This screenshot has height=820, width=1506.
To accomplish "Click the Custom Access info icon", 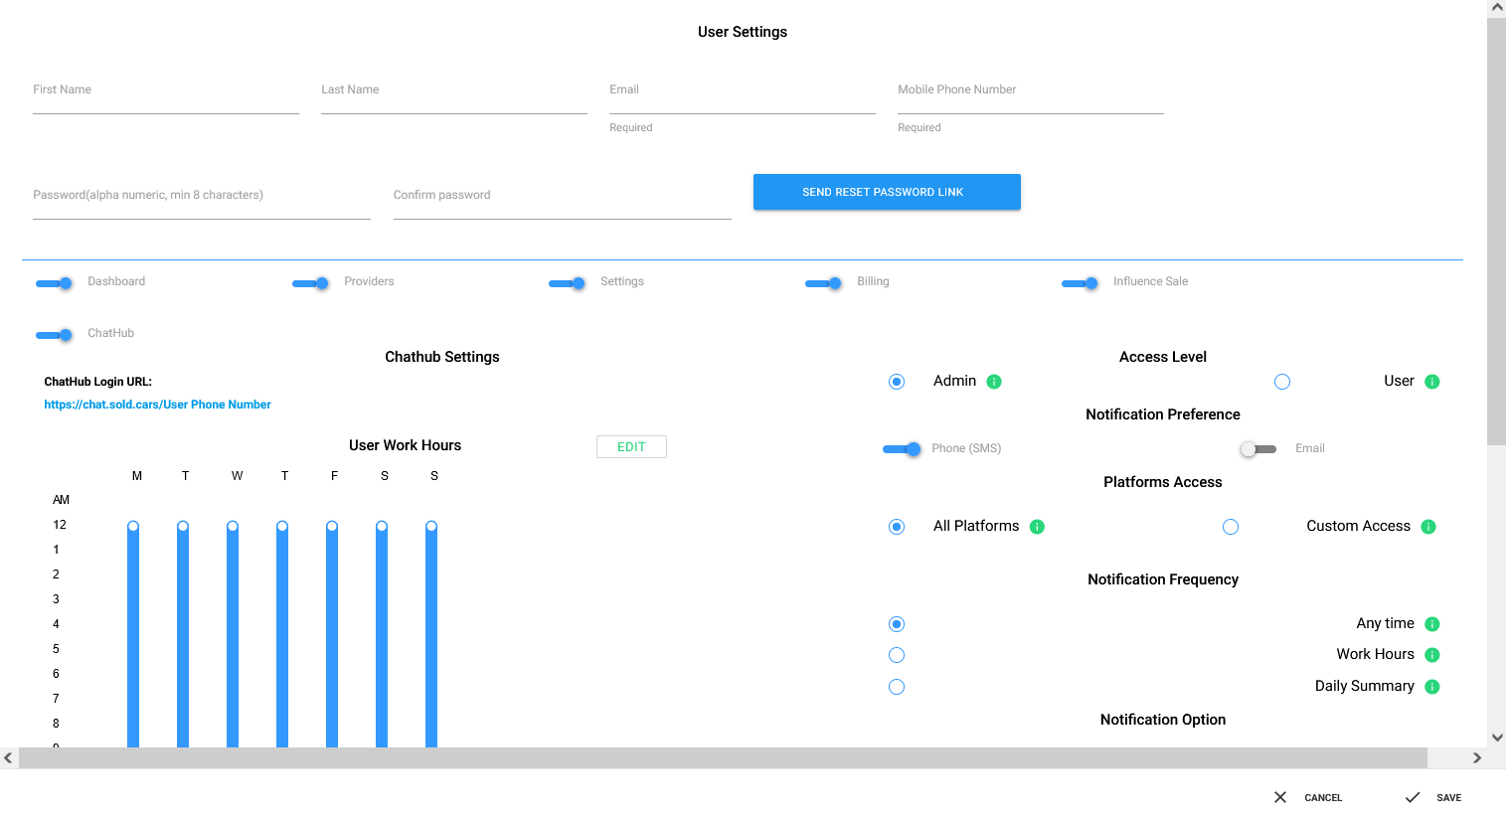I will point(1428,527).
